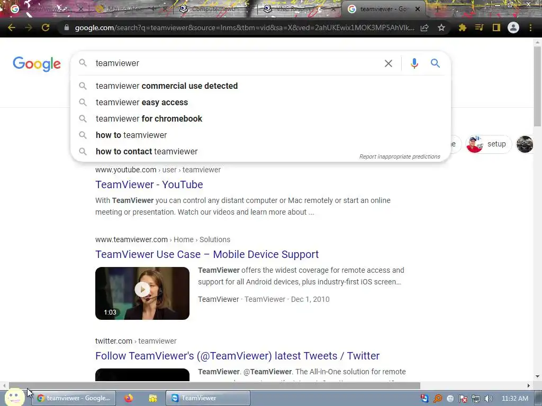Open the Chrome extensions puzzle icon
The height and width of the screenshot is (406, 542).
point(462,27)
